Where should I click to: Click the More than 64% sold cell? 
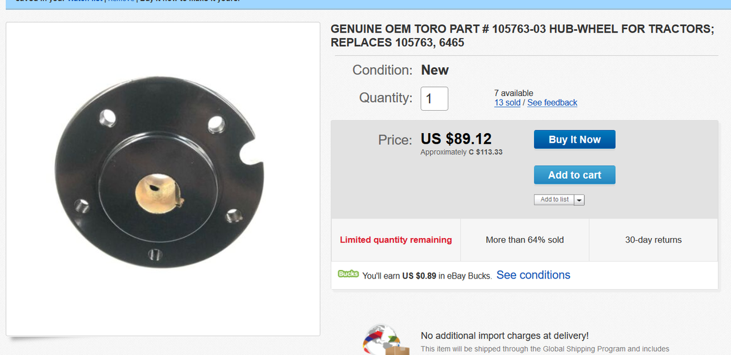(525, 240)
